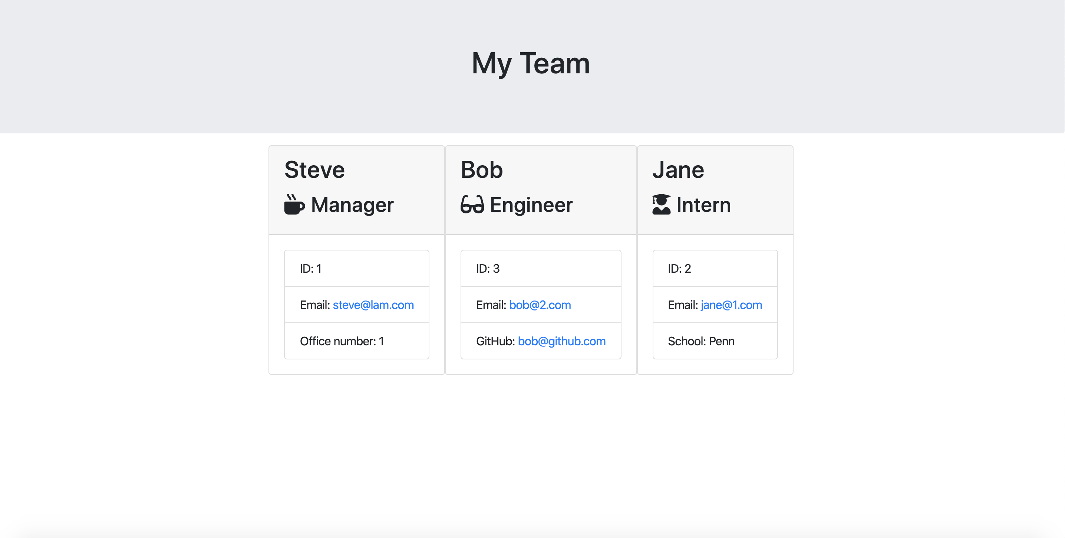Select the name Bob
The height and width of the screenshot is (538, 1065).
click(x=482, y=169)
